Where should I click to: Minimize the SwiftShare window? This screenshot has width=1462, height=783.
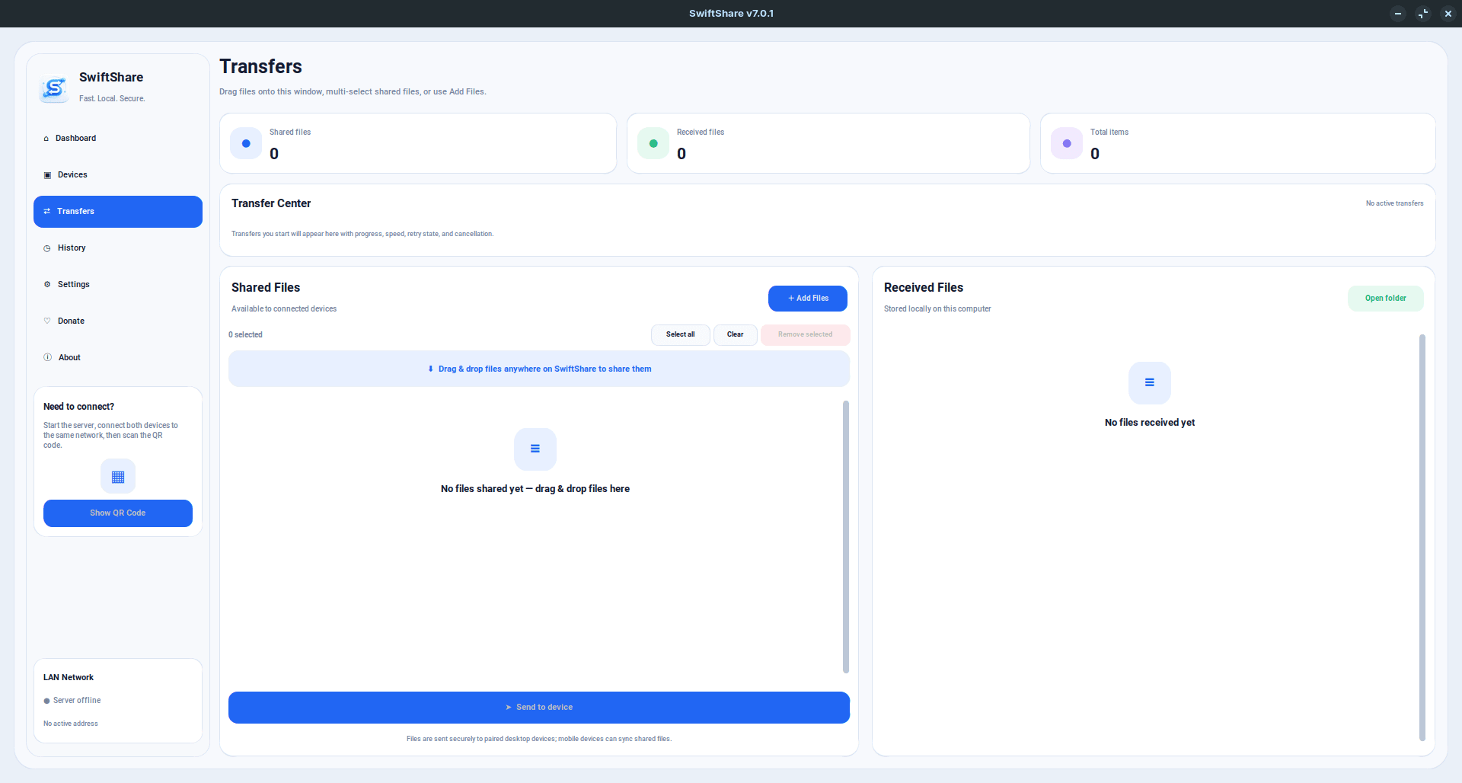(1398, 14)
